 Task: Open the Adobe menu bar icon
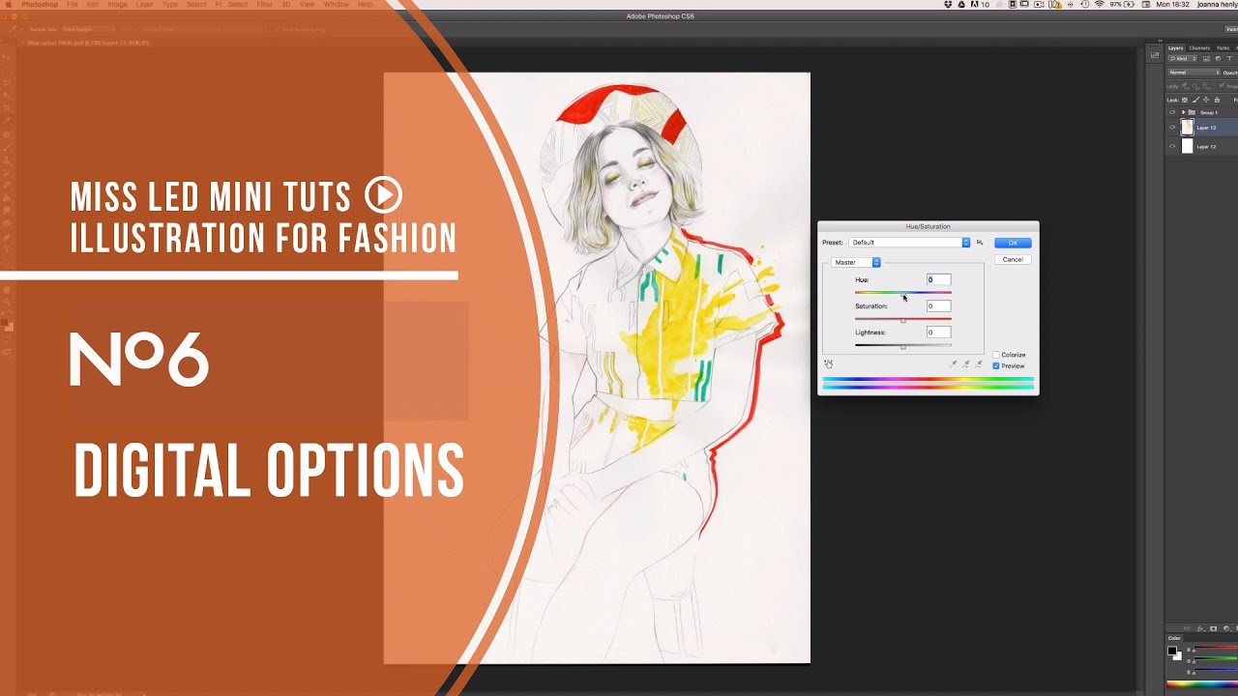(976, 5)
